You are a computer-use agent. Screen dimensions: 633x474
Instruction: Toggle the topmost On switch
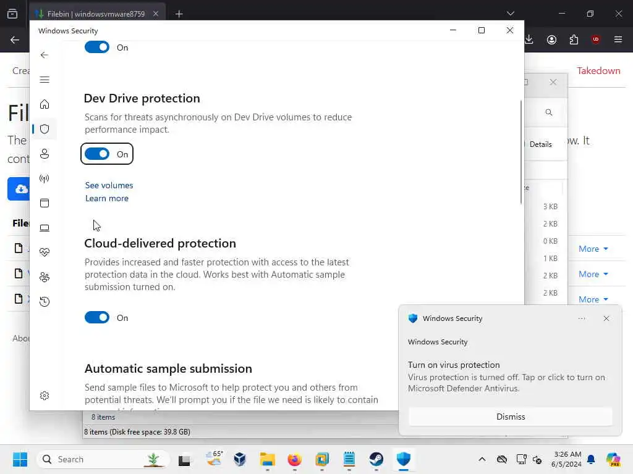pyautogui.click(x=97, y=47)
